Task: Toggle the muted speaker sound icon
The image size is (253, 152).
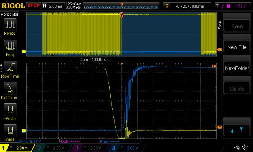Action: pos(245,147)
